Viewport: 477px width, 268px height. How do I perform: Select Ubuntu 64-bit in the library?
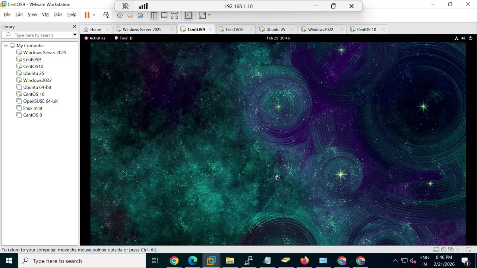pyautogui.click(x=37, y=87)
